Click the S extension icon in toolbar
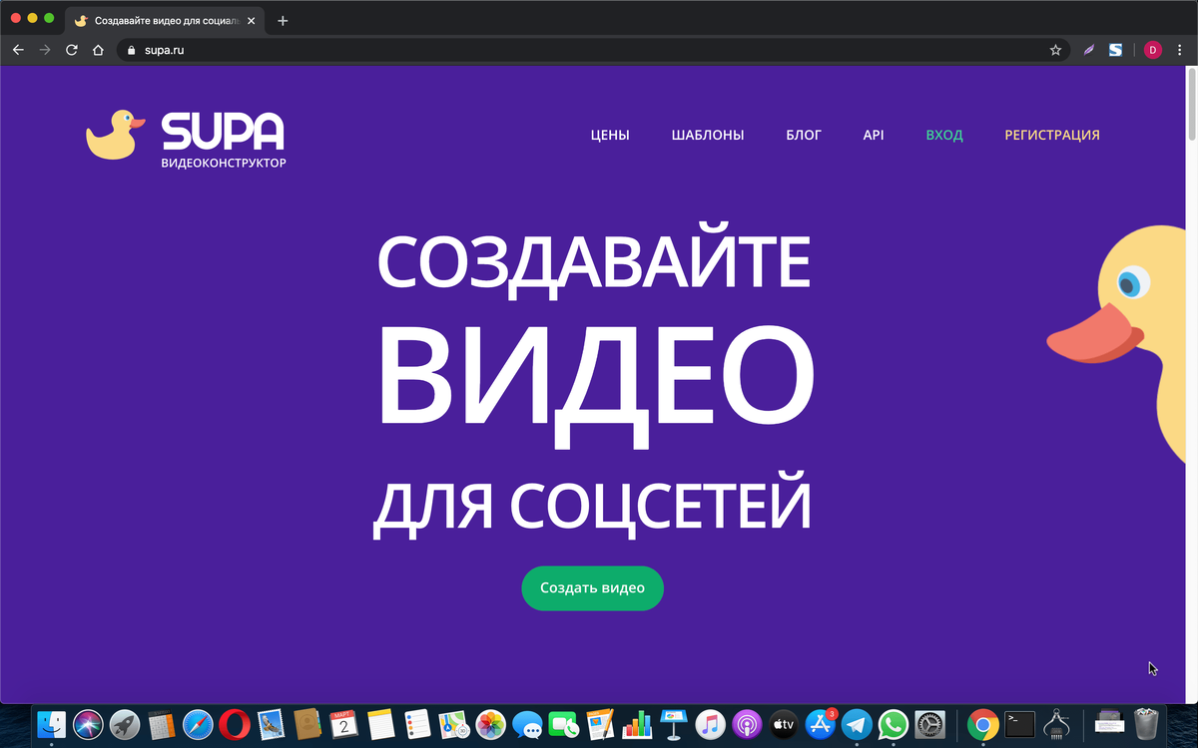The height and width of the screenshot is (748, 1198). click(1116, 50)
